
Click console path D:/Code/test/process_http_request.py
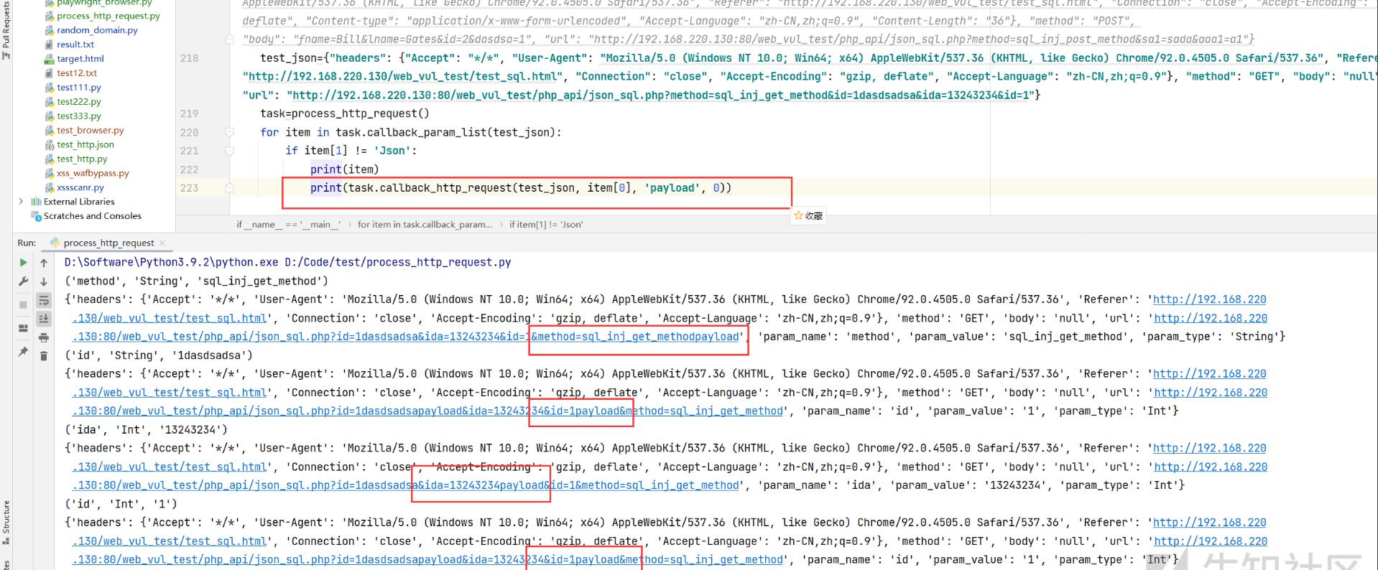point(398,263)
